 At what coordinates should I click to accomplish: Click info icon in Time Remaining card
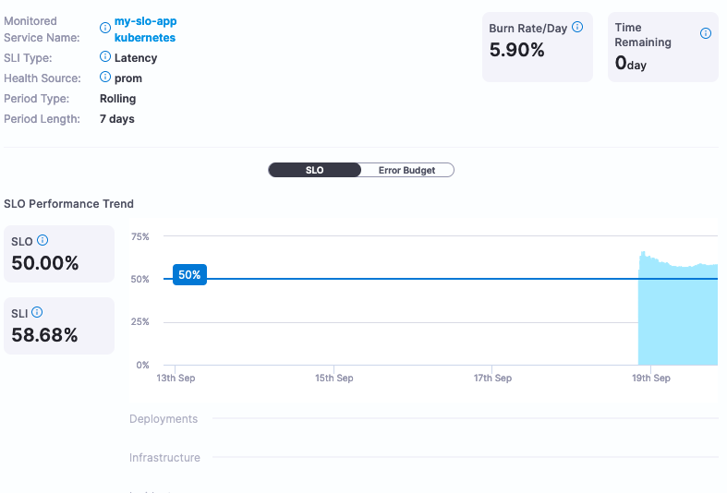point(706,33)
